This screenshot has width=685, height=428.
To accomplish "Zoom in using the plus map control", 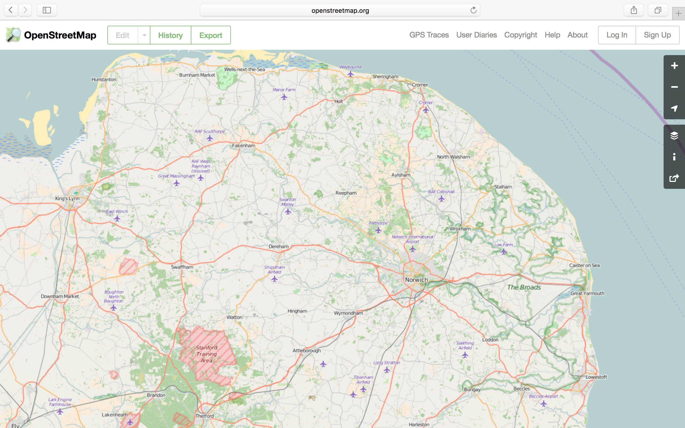I will click(x=674, y=66).
